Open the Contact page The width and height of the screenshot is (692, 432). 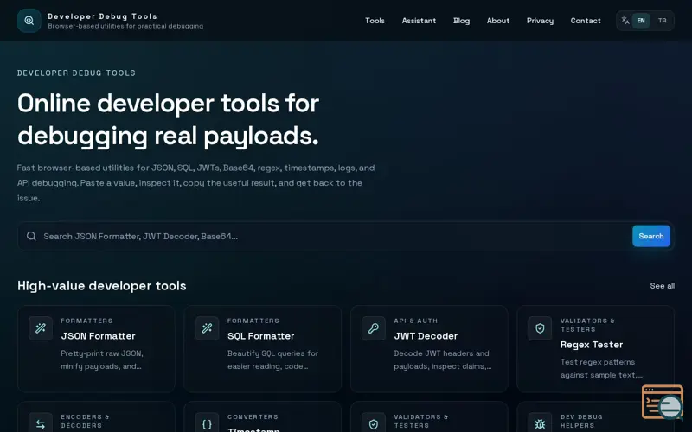586,21
